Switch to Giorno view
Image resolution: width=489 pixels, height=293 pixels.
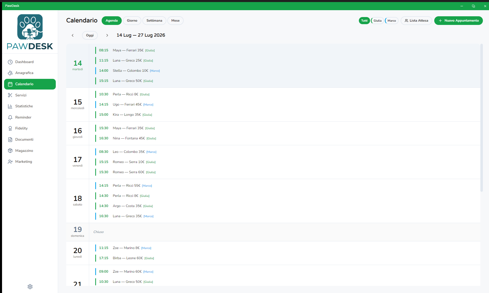pos(132,21)
